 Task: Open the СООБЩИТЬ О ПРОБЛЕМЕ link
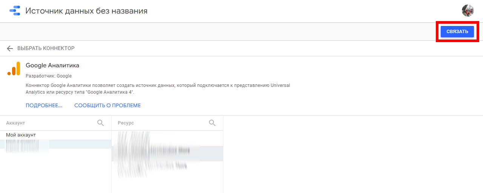108,105
